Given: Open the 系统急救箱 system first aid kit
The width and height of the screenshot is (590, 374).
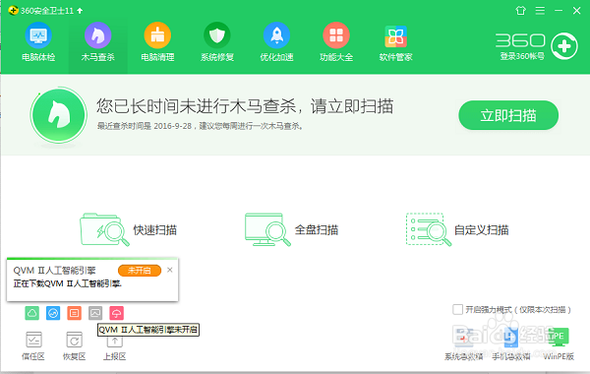Looking at the screenshot, I should point(463,343).
